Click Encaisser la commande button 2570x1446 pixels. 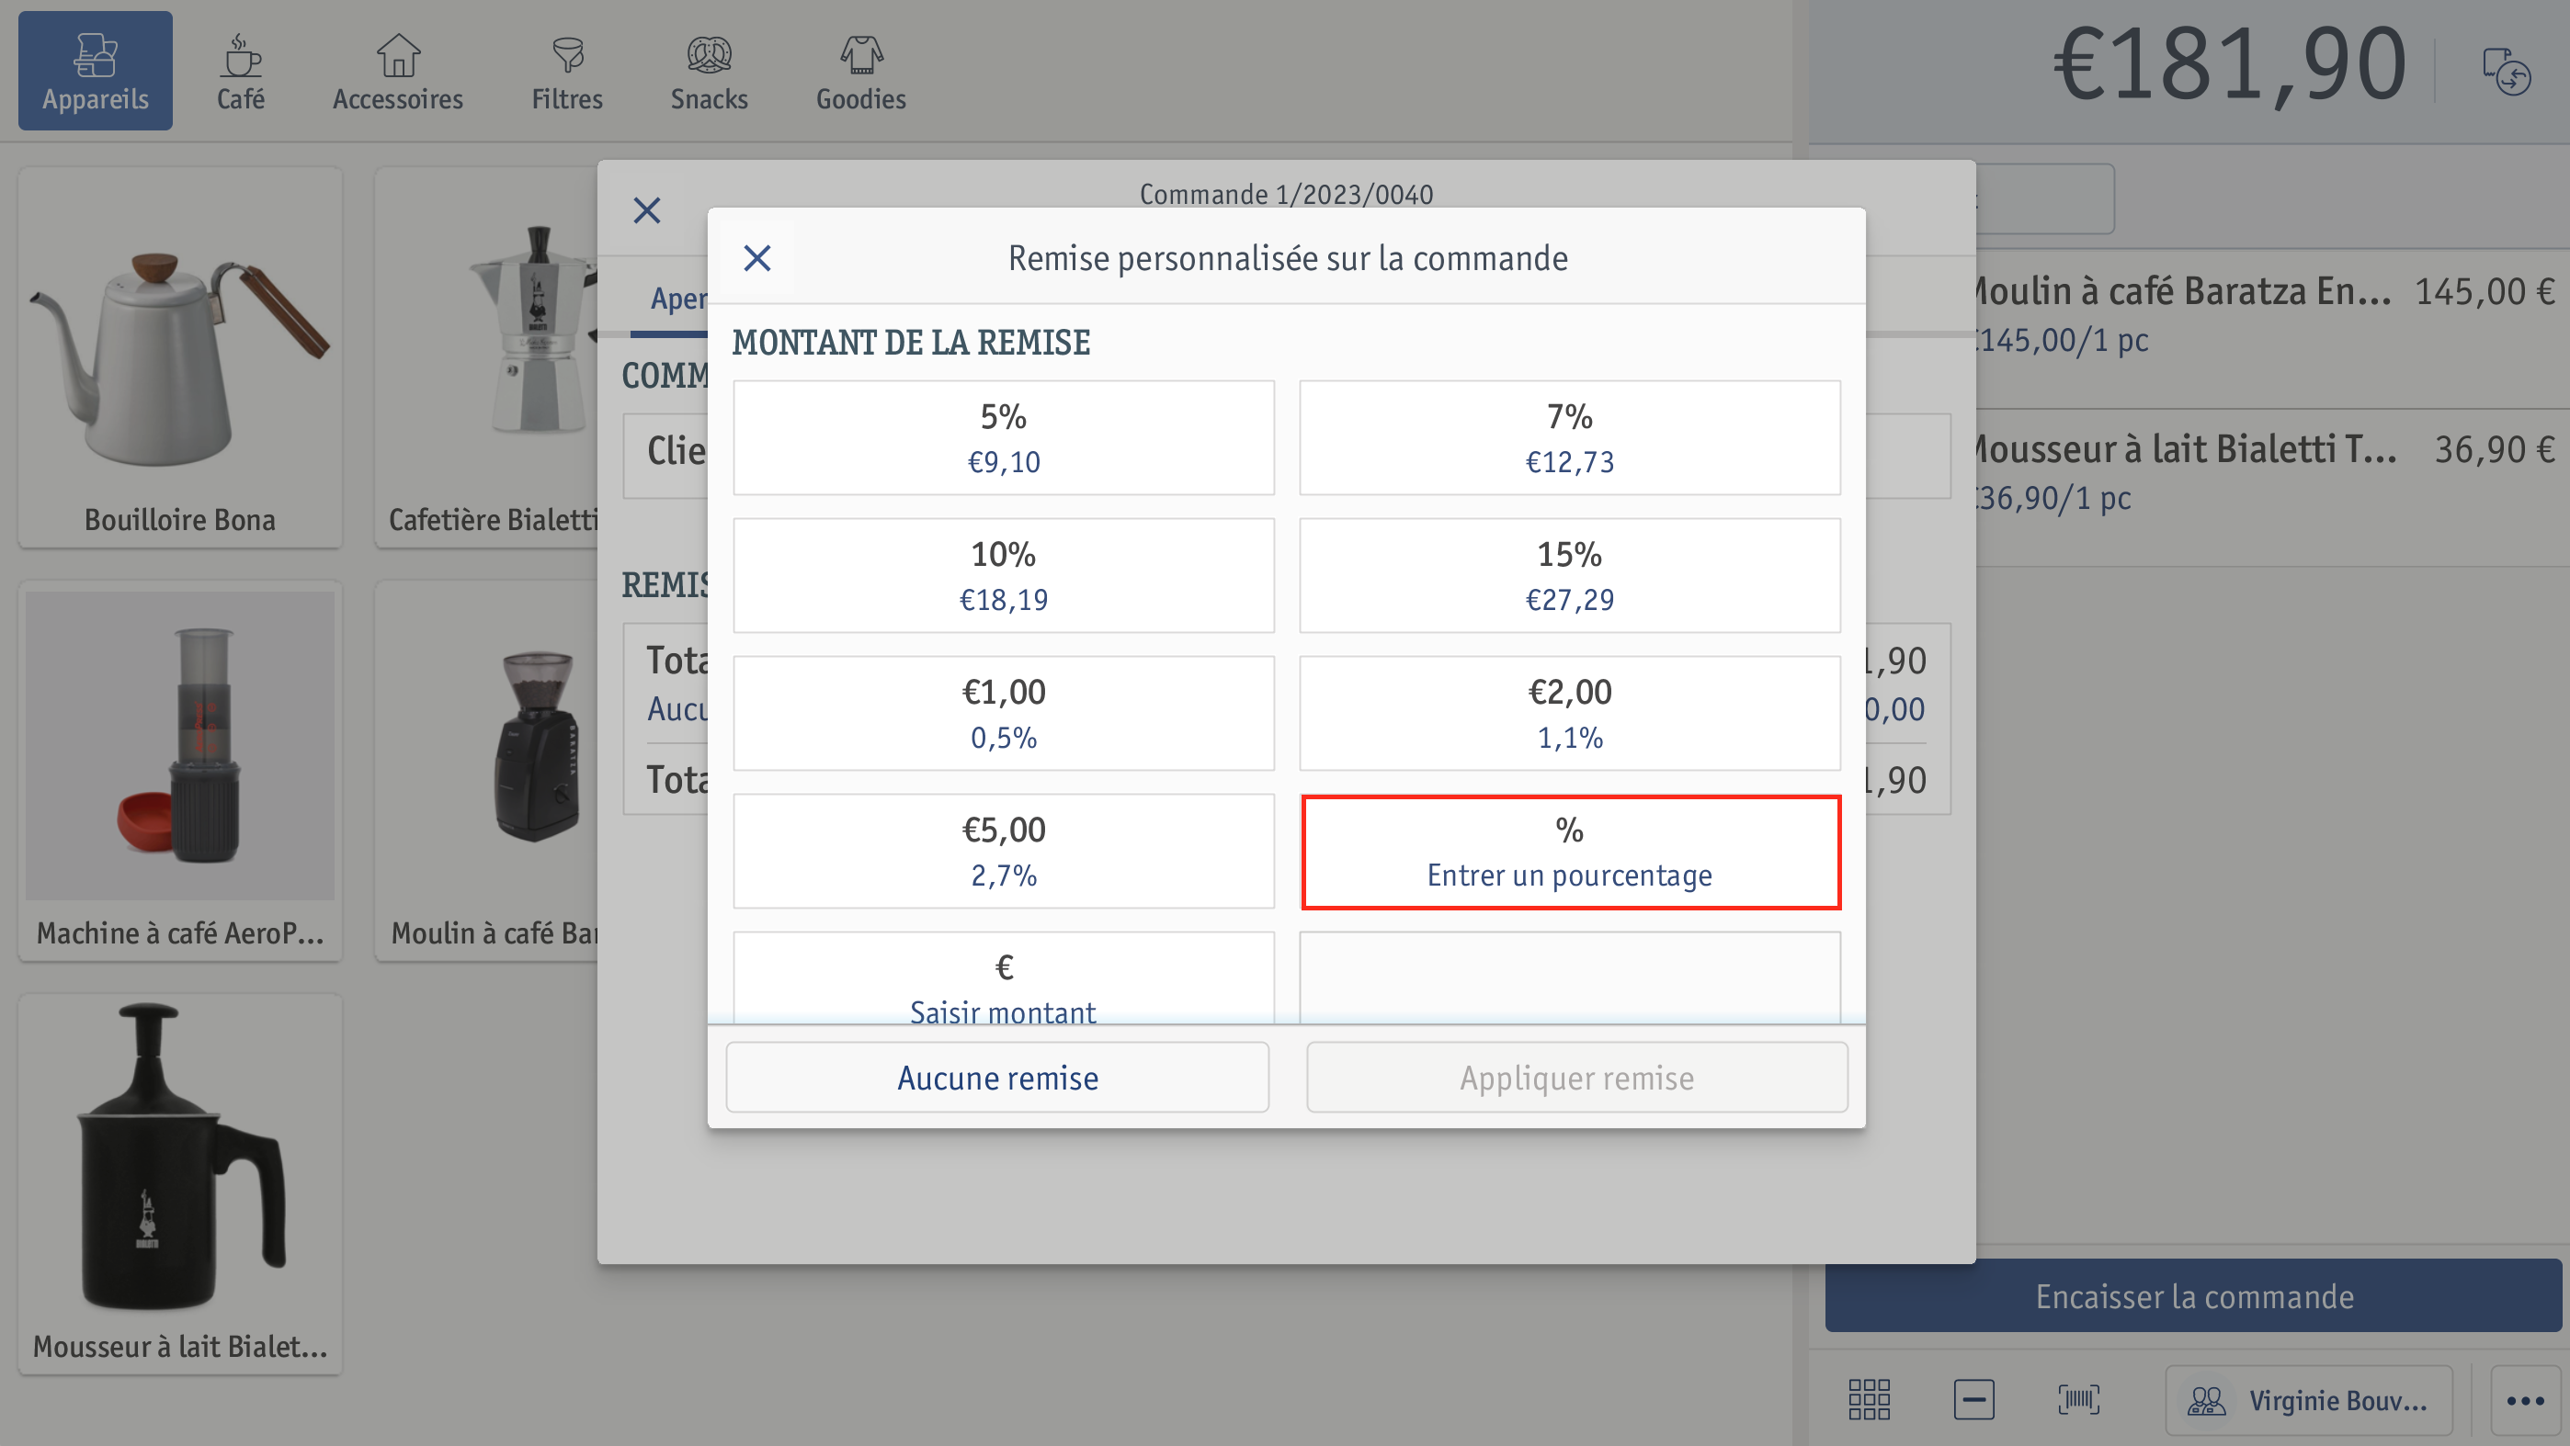point(2193,1296)
